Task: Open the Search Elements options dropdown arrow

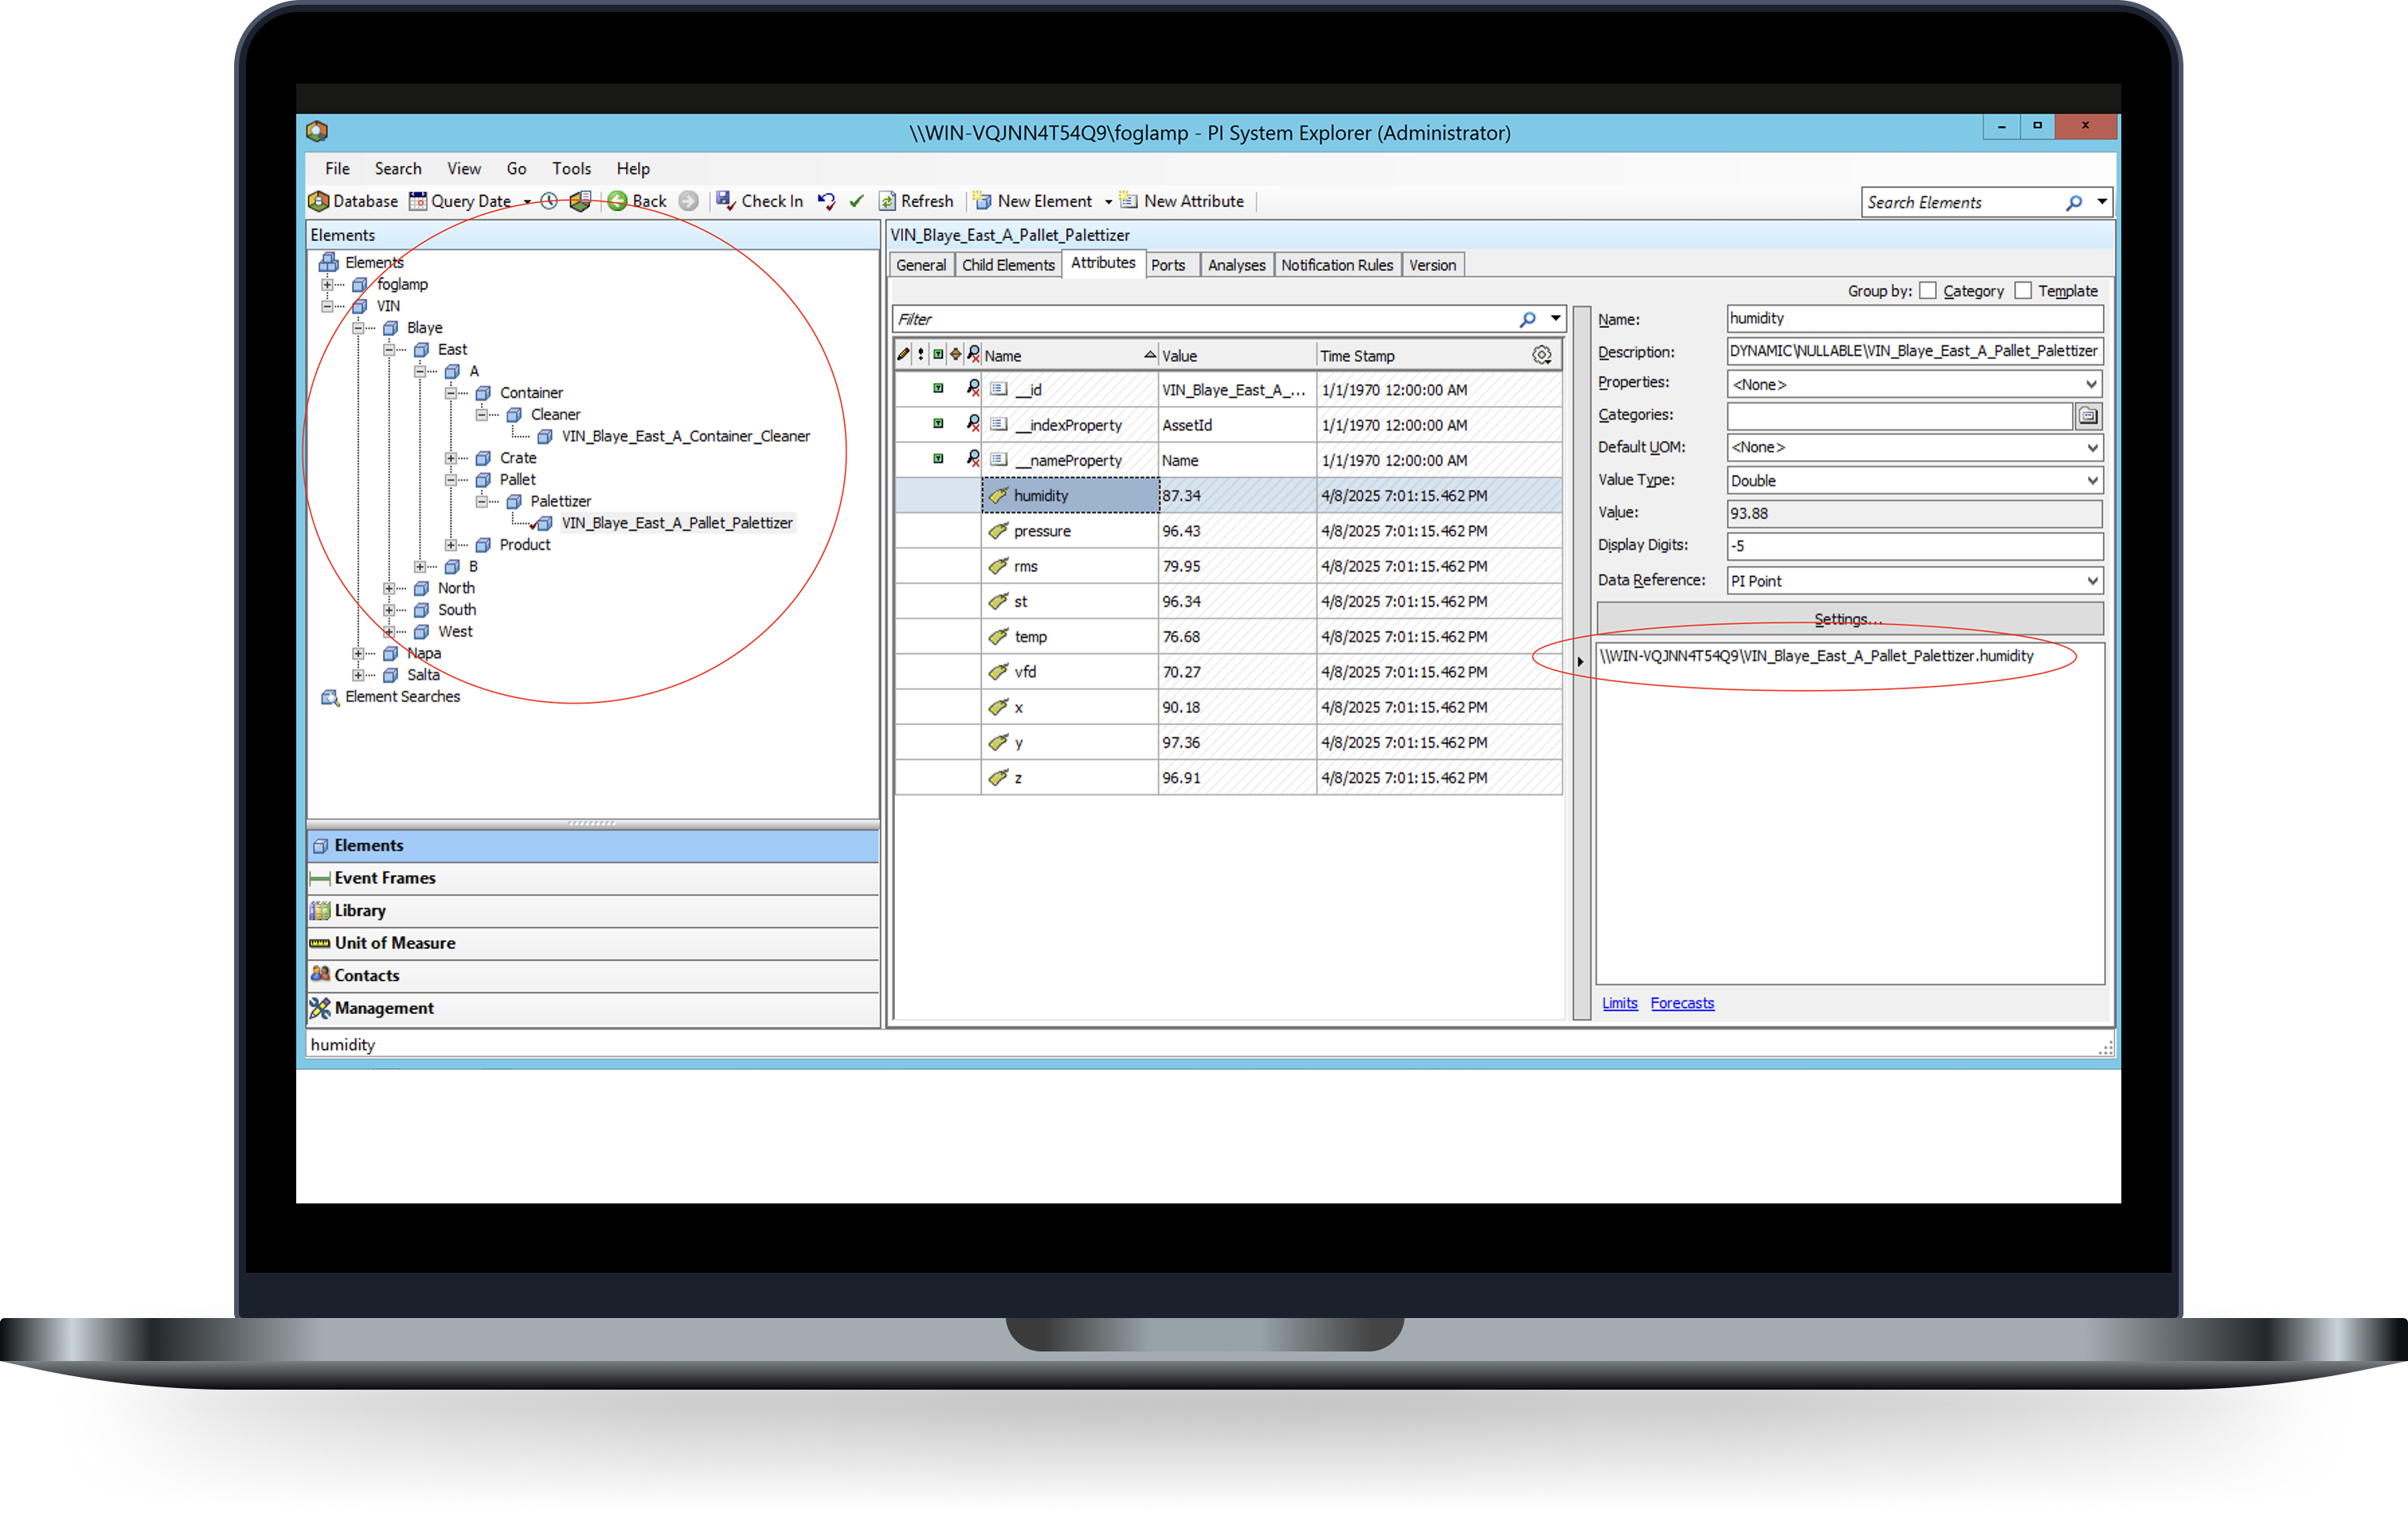Action: click(x=2102, y=202)
